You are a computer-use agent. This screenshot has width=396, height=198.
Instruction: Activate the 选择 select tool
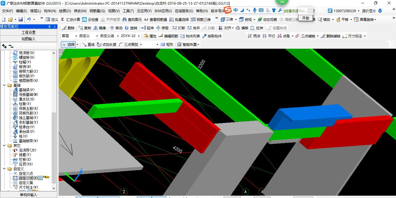[68, 44]
